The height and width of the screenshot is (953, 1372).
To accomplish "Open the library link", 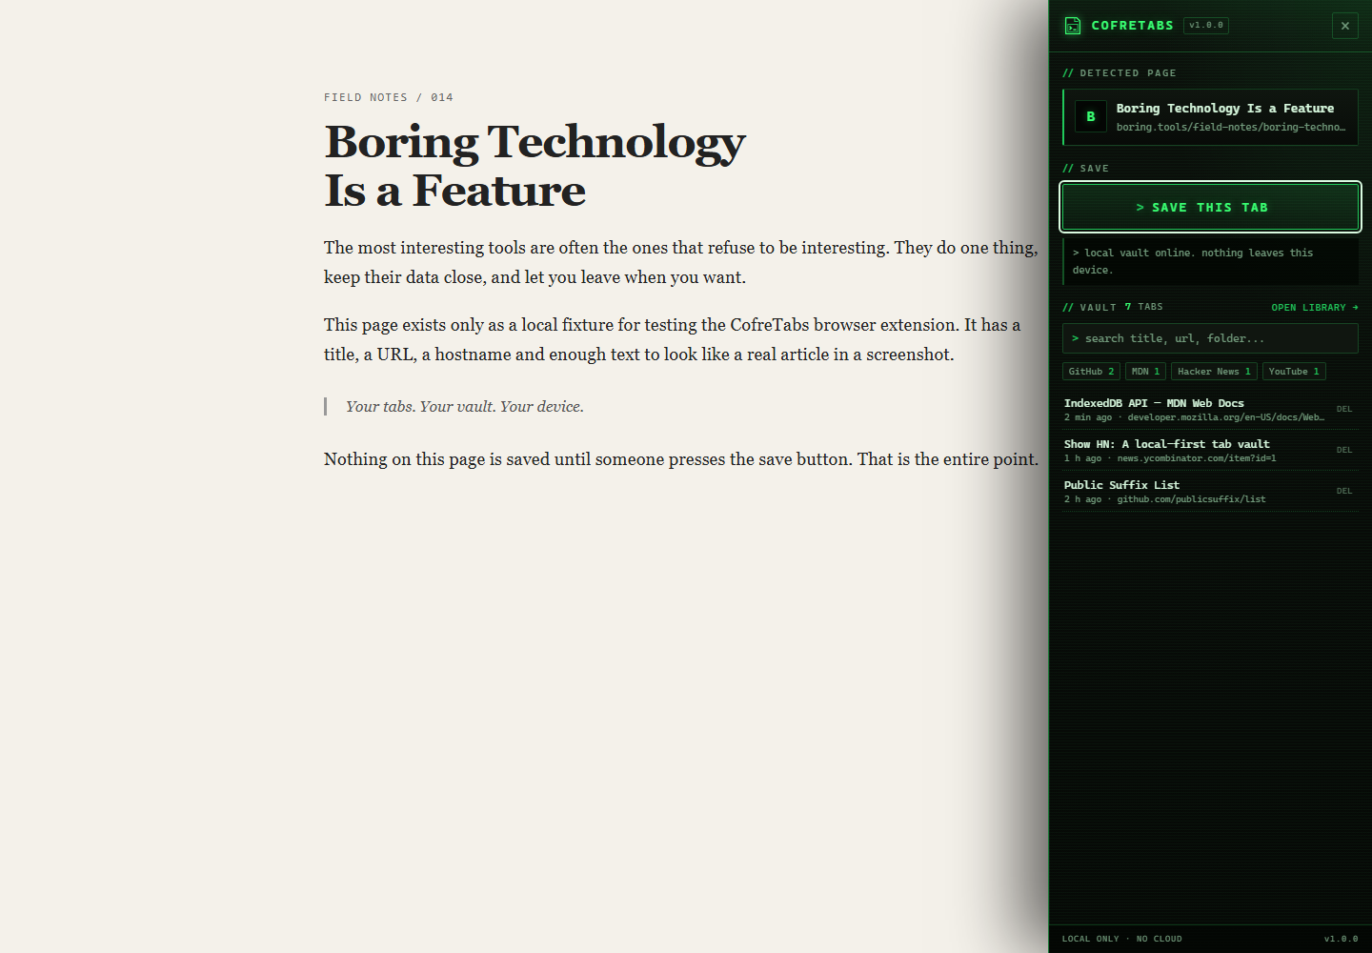I will 1315,307.
